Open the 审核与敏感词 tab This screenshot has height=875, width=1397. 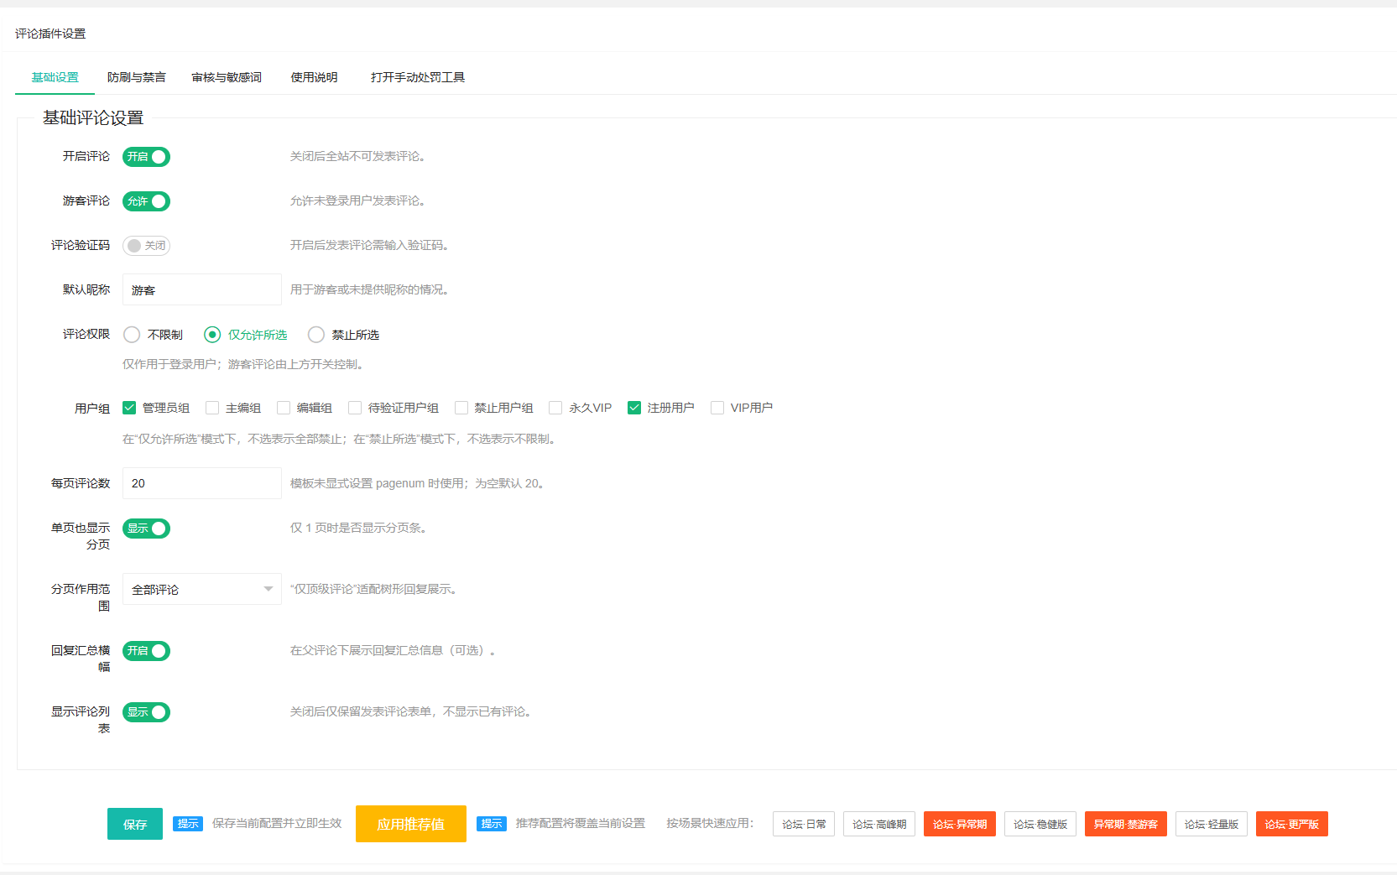coord(227,77)
